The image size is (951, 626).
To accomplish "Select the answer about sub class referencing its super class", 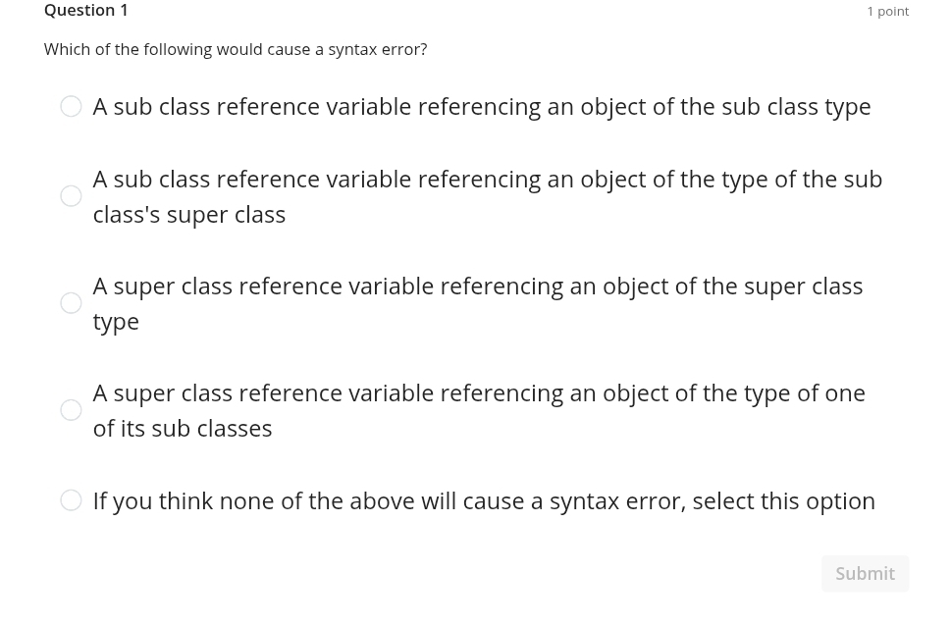I will 71,195.
